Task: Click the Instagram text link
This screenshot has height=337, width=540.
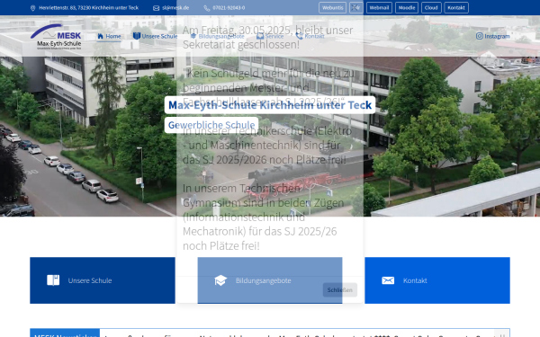Action: (x=497, y=36)
